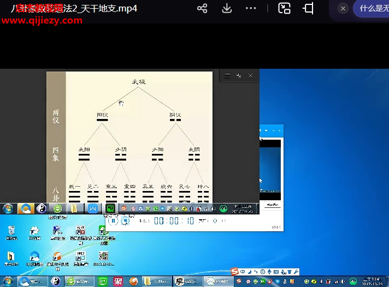The width and height of the screenshot is (389, 287).
Task: Open the Recycle Bin desktop icon
Action: pos(11,233)
